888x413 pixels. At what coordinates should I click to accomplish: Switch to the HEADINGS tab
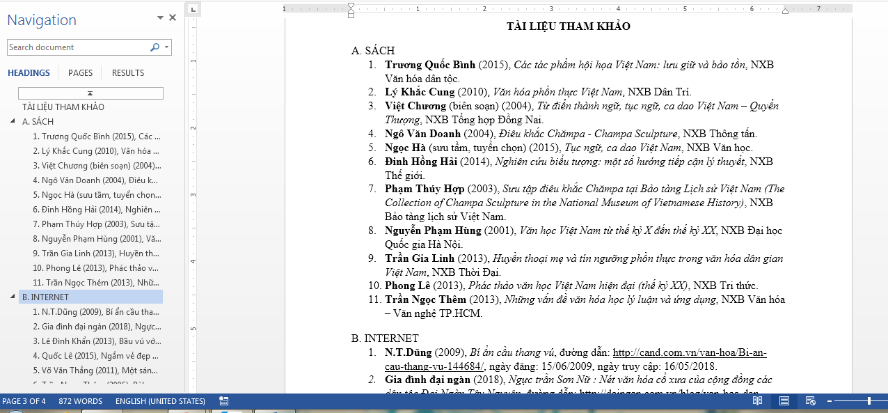[x=29, y=73]
